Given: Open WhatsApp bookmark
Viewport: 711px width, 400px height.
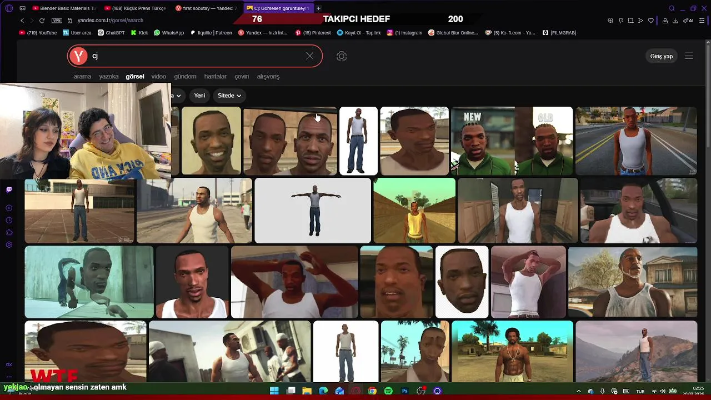Looking at the screenshot, I should (x=169, y=33).
